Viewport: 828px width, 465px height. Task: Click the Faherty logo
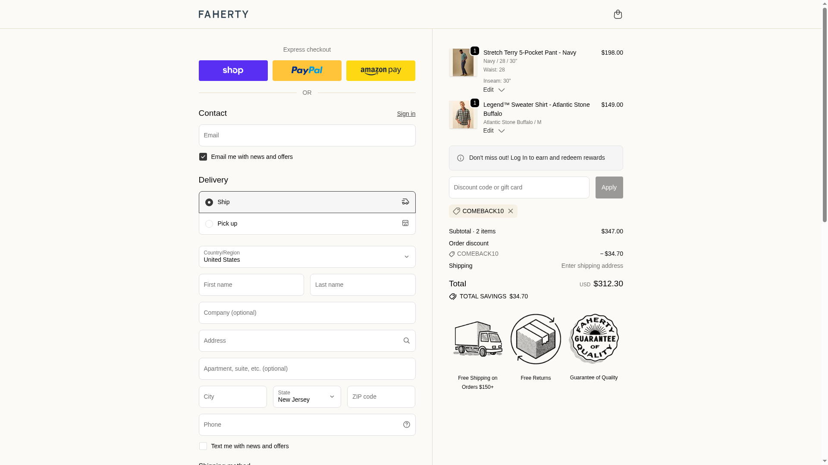223,14
